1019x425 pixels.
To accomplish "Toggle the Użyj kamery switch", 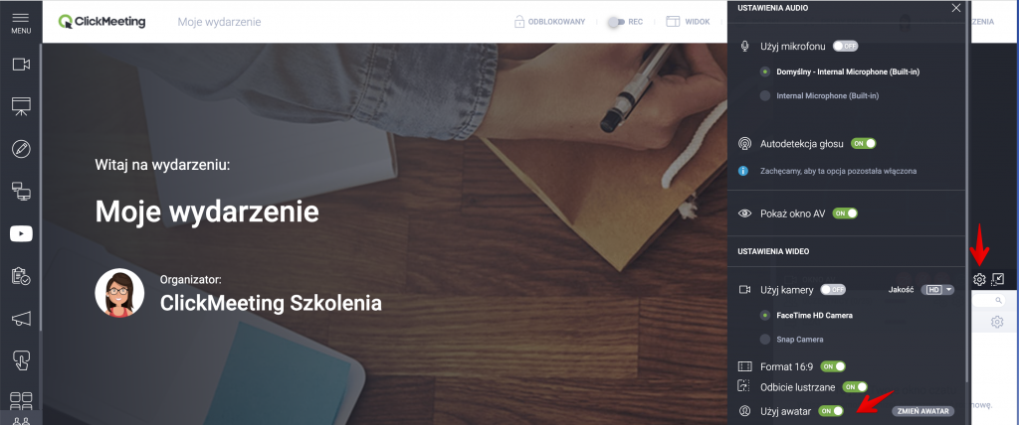I will [x=833, y=289].
